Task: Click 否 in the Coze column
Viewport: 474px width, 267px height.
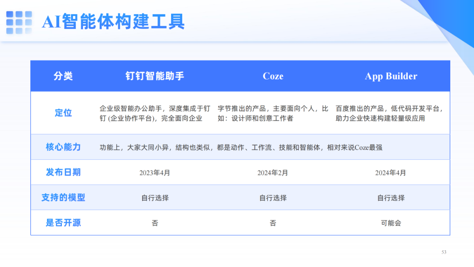Action: pyautogui.click(x=273, y=223)
